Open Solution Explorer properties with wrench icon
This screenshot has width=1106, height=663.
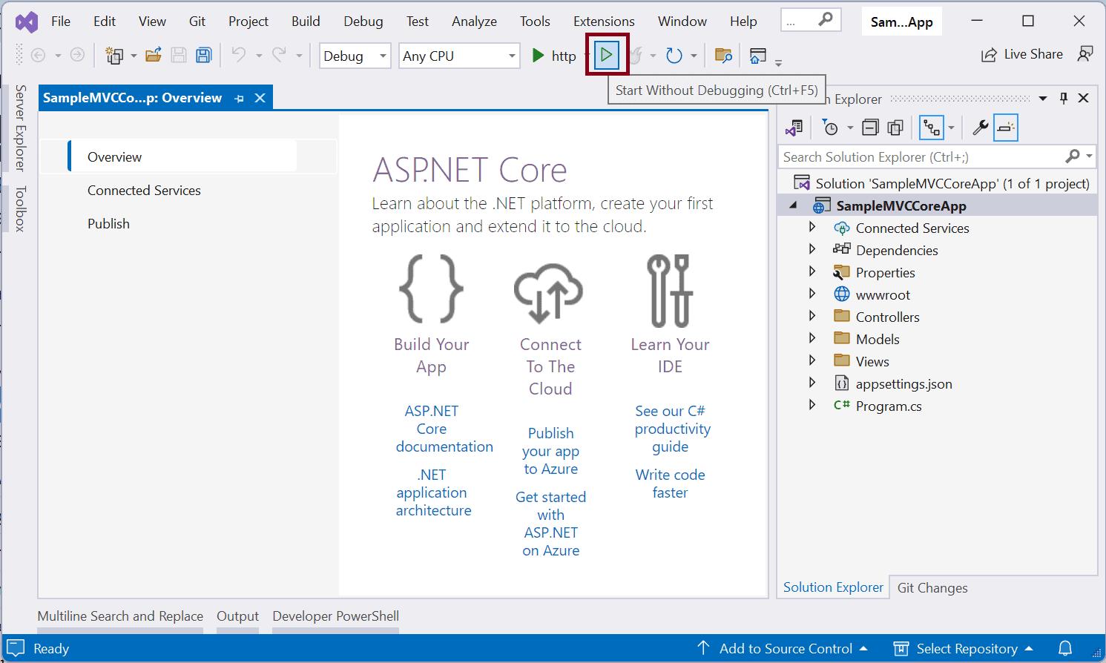981,127
